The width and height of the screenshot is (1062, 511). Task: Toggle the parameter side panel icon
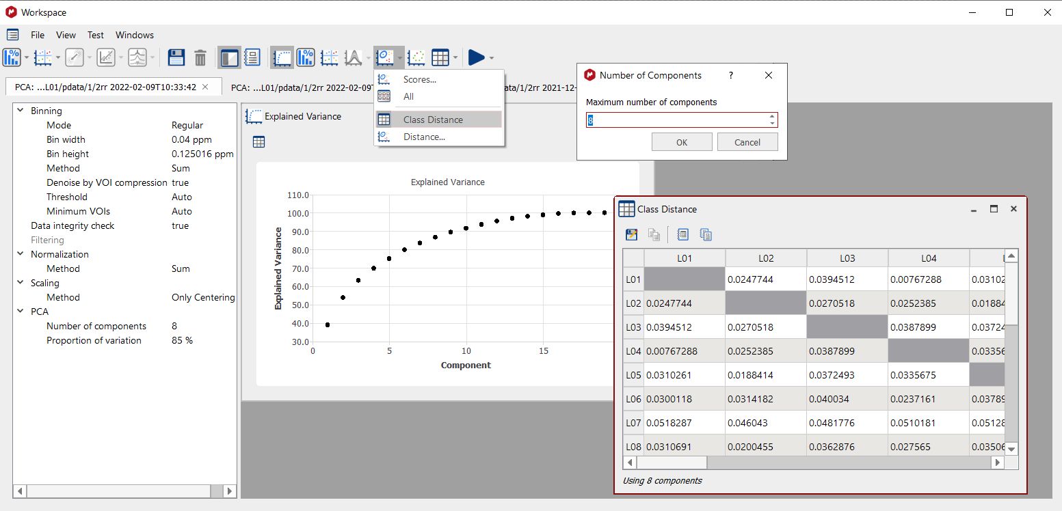click(229, 57)
